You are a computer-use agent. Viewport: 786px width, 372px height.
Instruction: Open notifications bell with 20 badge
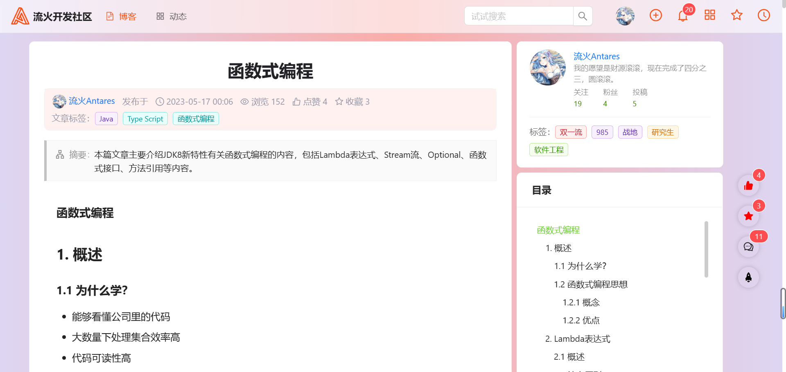pos(683,16)
